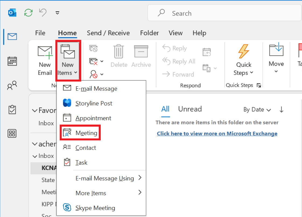Click the Undo arrow in title bar

43,13
